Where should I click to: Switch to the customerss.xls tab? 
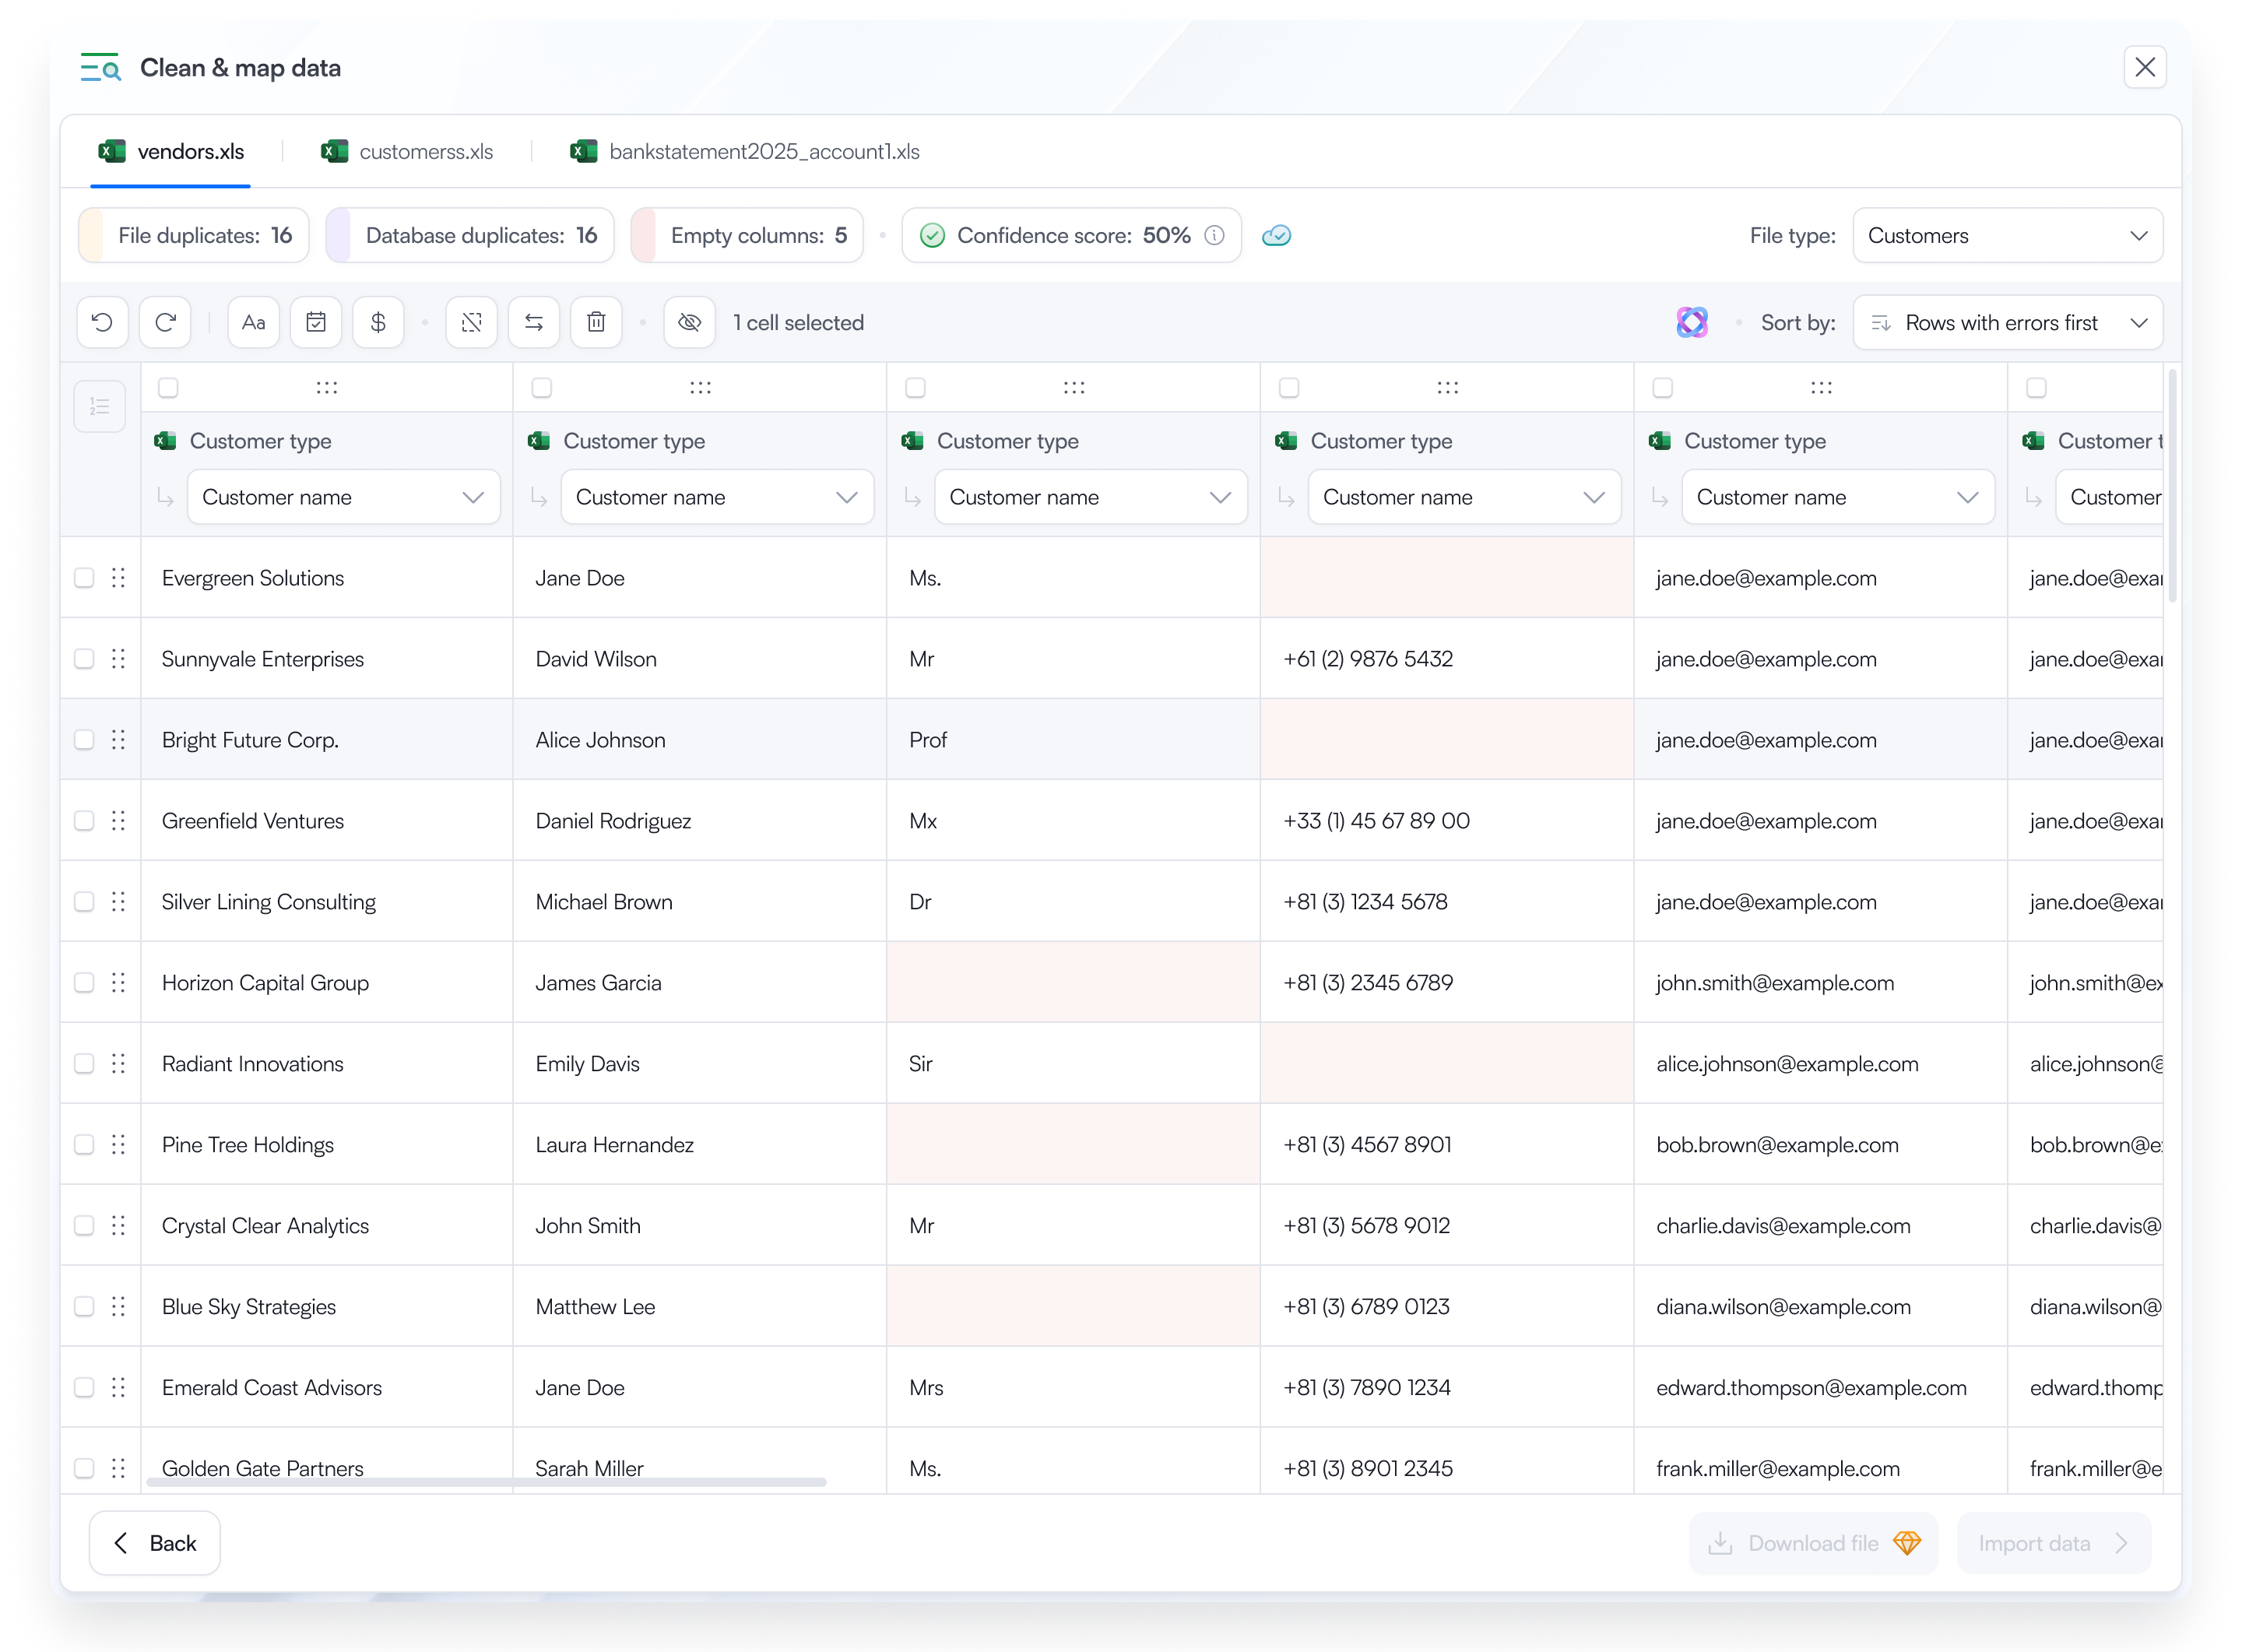[x=407, y=151]
